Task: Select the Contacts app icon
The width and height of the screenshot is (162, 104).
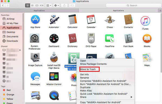Action: point(128,19)
